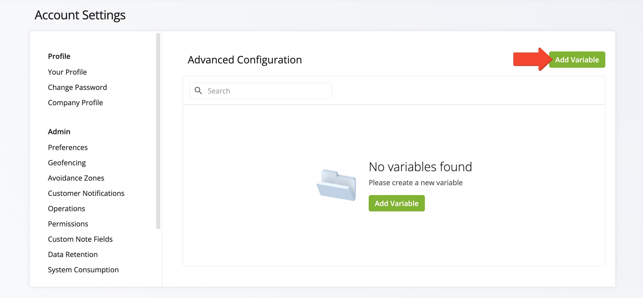
Task: Open Preferences under Admin
Action: pos(68,147)
